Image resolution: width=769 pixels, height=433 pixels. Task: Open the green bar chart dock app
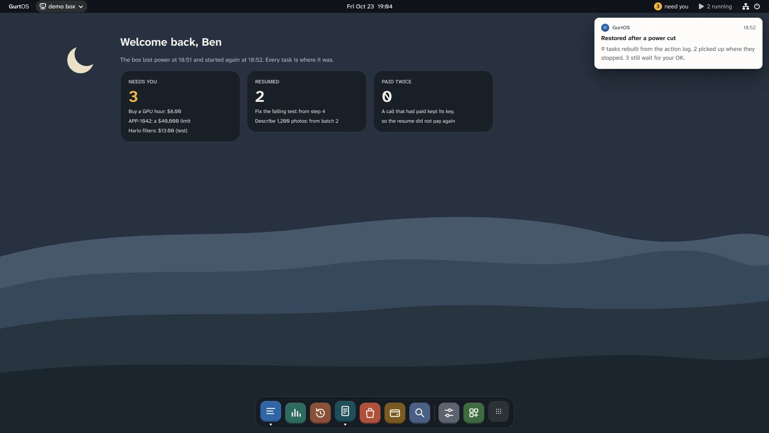pyautogui.click(x=296, y=413)
